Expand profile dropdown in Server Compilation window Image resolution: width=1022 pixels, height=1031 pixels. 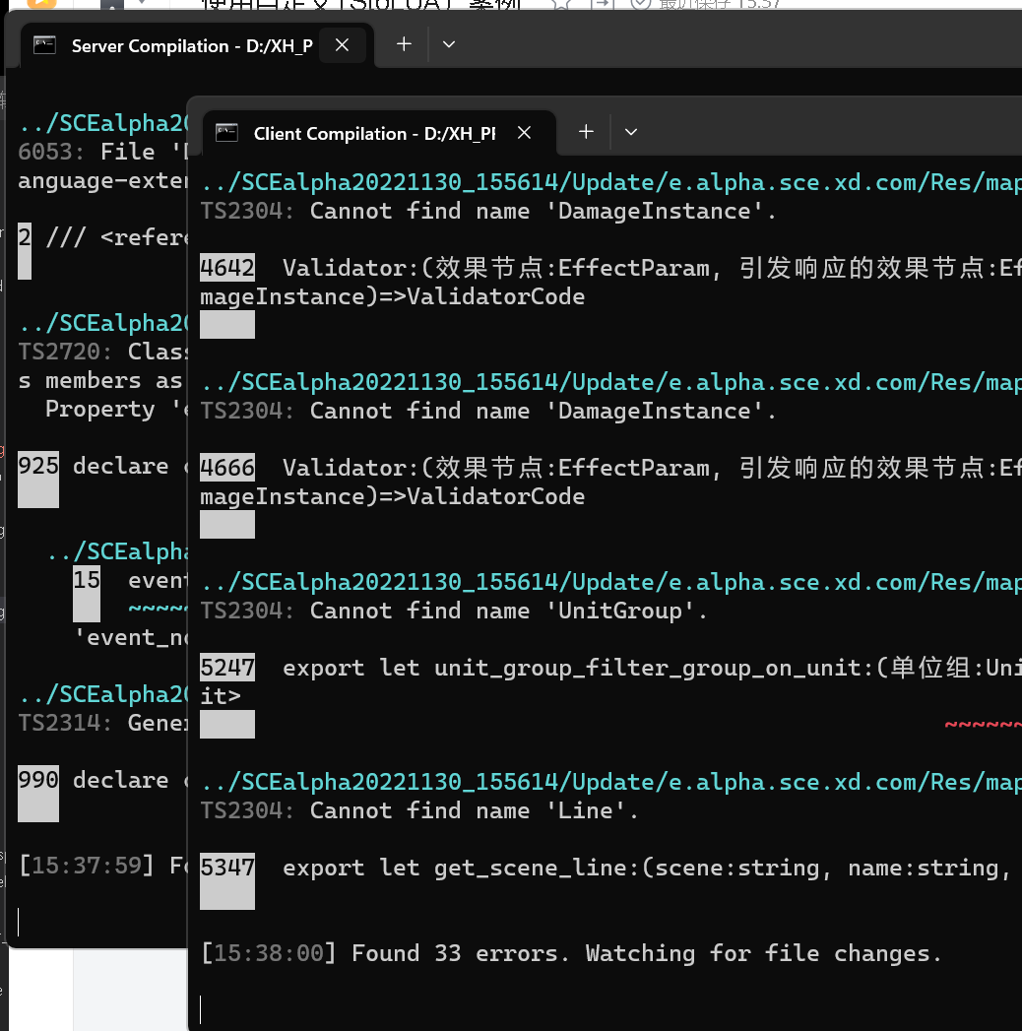click(449, 44)
